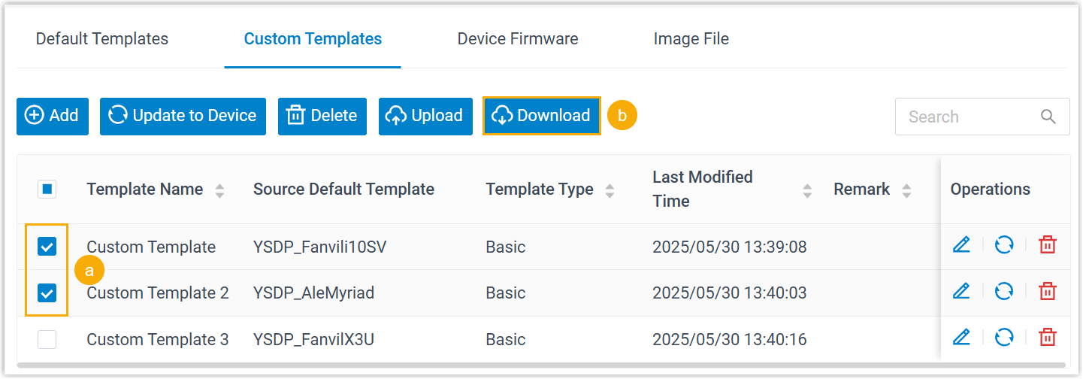Click the Update to Device button
Image resolution: width=1083 pixels, height=379 pixels.
pos(183,116)
